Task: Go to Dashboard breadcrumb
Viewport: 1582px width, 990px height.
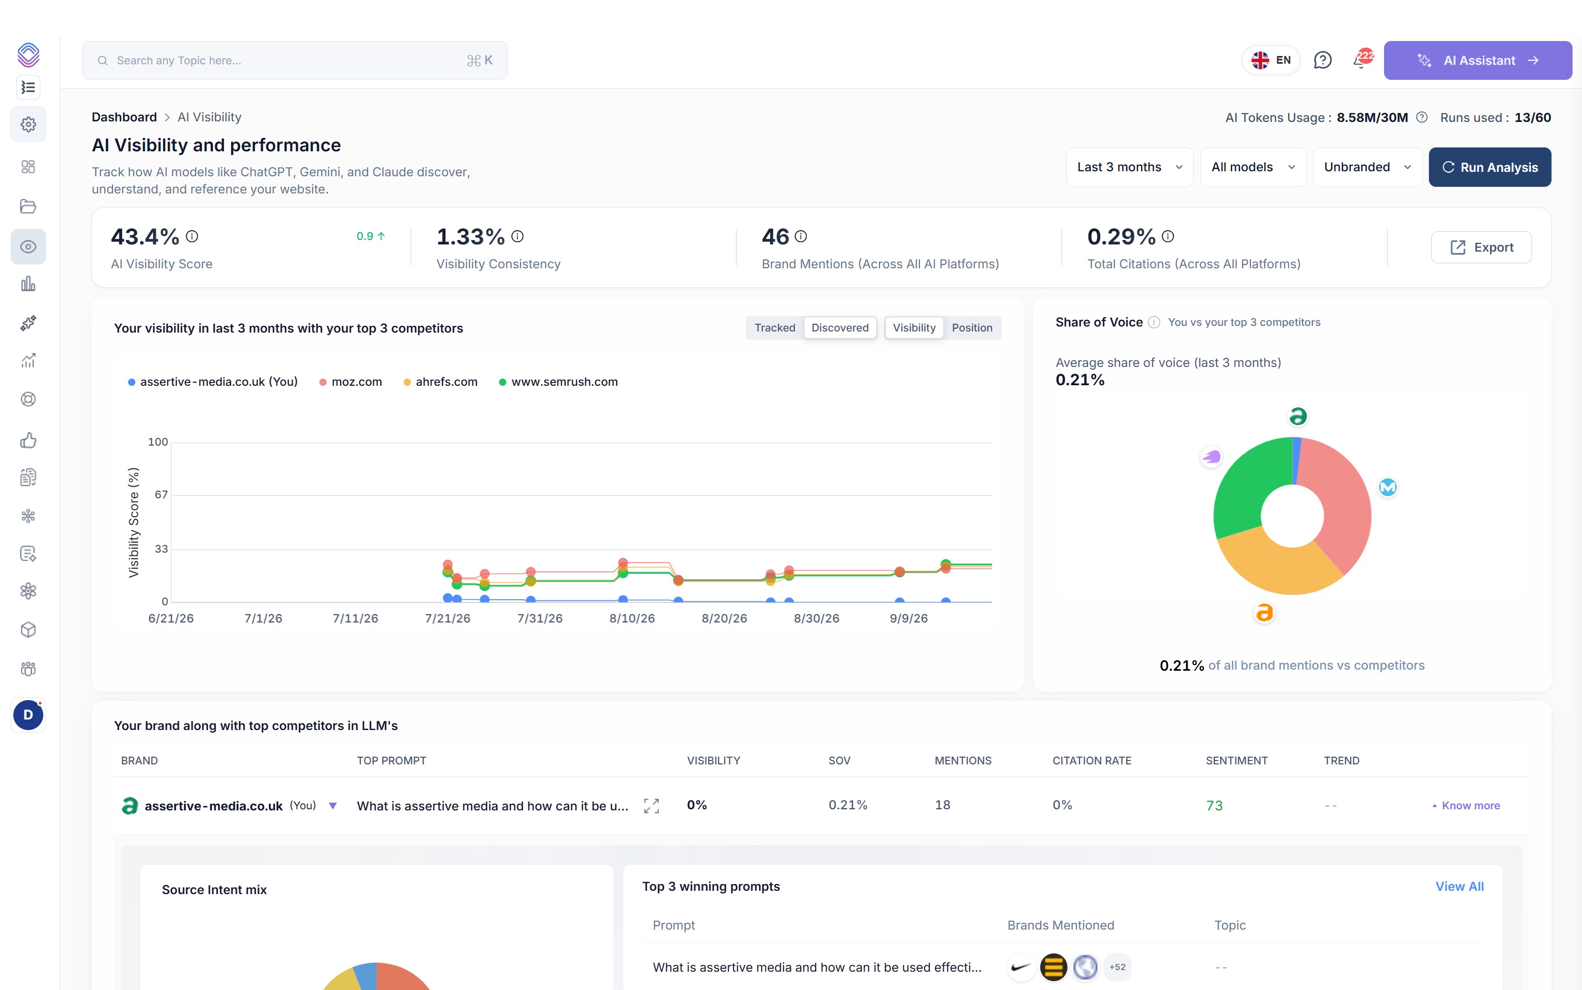Action: click(124, 117)
